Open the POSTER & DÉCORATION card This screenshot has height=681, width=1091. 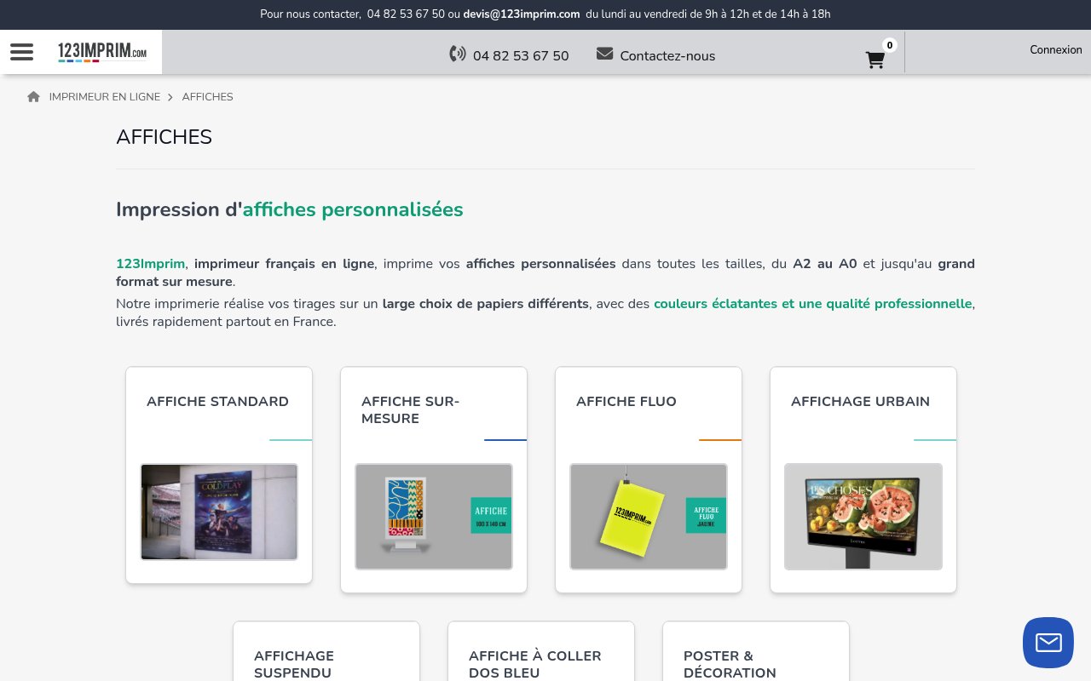pyautogui.click(x=756, y=651)
